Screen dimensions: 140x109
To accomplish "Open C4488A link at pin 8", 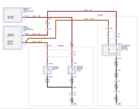I will [x=51, y=63].
